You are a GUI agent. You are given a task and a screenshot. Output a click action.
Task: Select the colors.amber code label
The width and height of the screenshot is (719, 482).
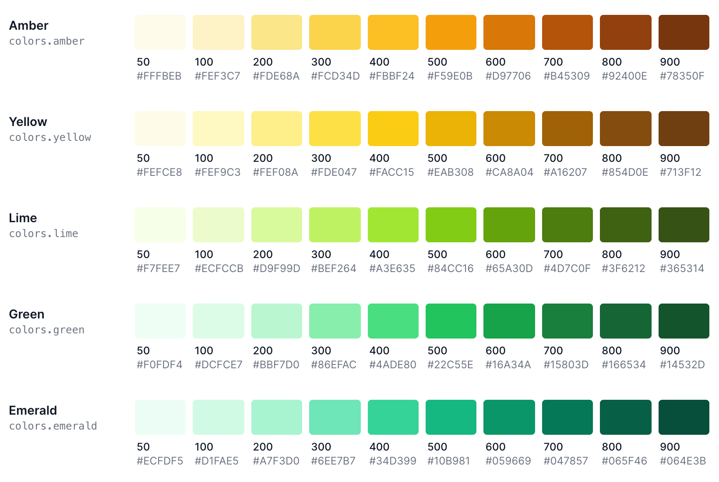[47, 41]
